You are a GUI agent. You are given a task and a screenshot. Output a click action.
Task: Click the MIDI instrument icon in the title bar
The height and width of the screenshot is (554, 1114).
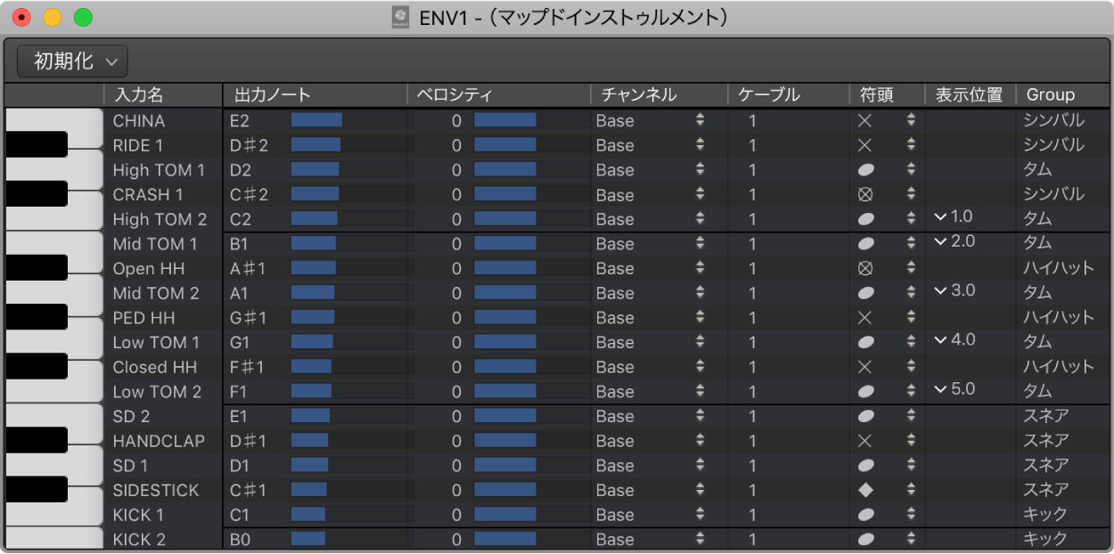coord(401,15)
